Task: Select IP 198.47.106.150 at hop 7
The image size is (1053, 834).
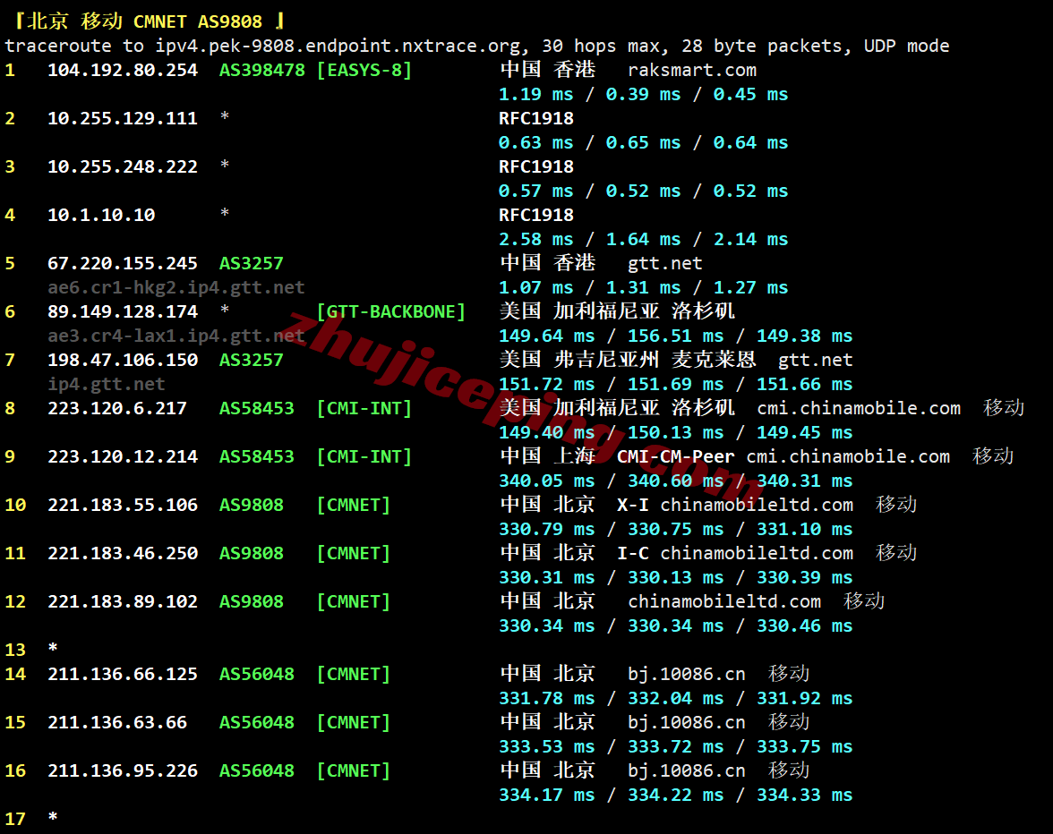Action: click(123, 361)
